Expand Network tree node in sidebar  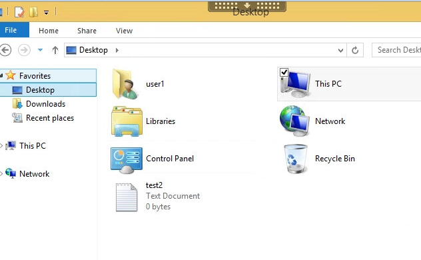pos(1,174)
